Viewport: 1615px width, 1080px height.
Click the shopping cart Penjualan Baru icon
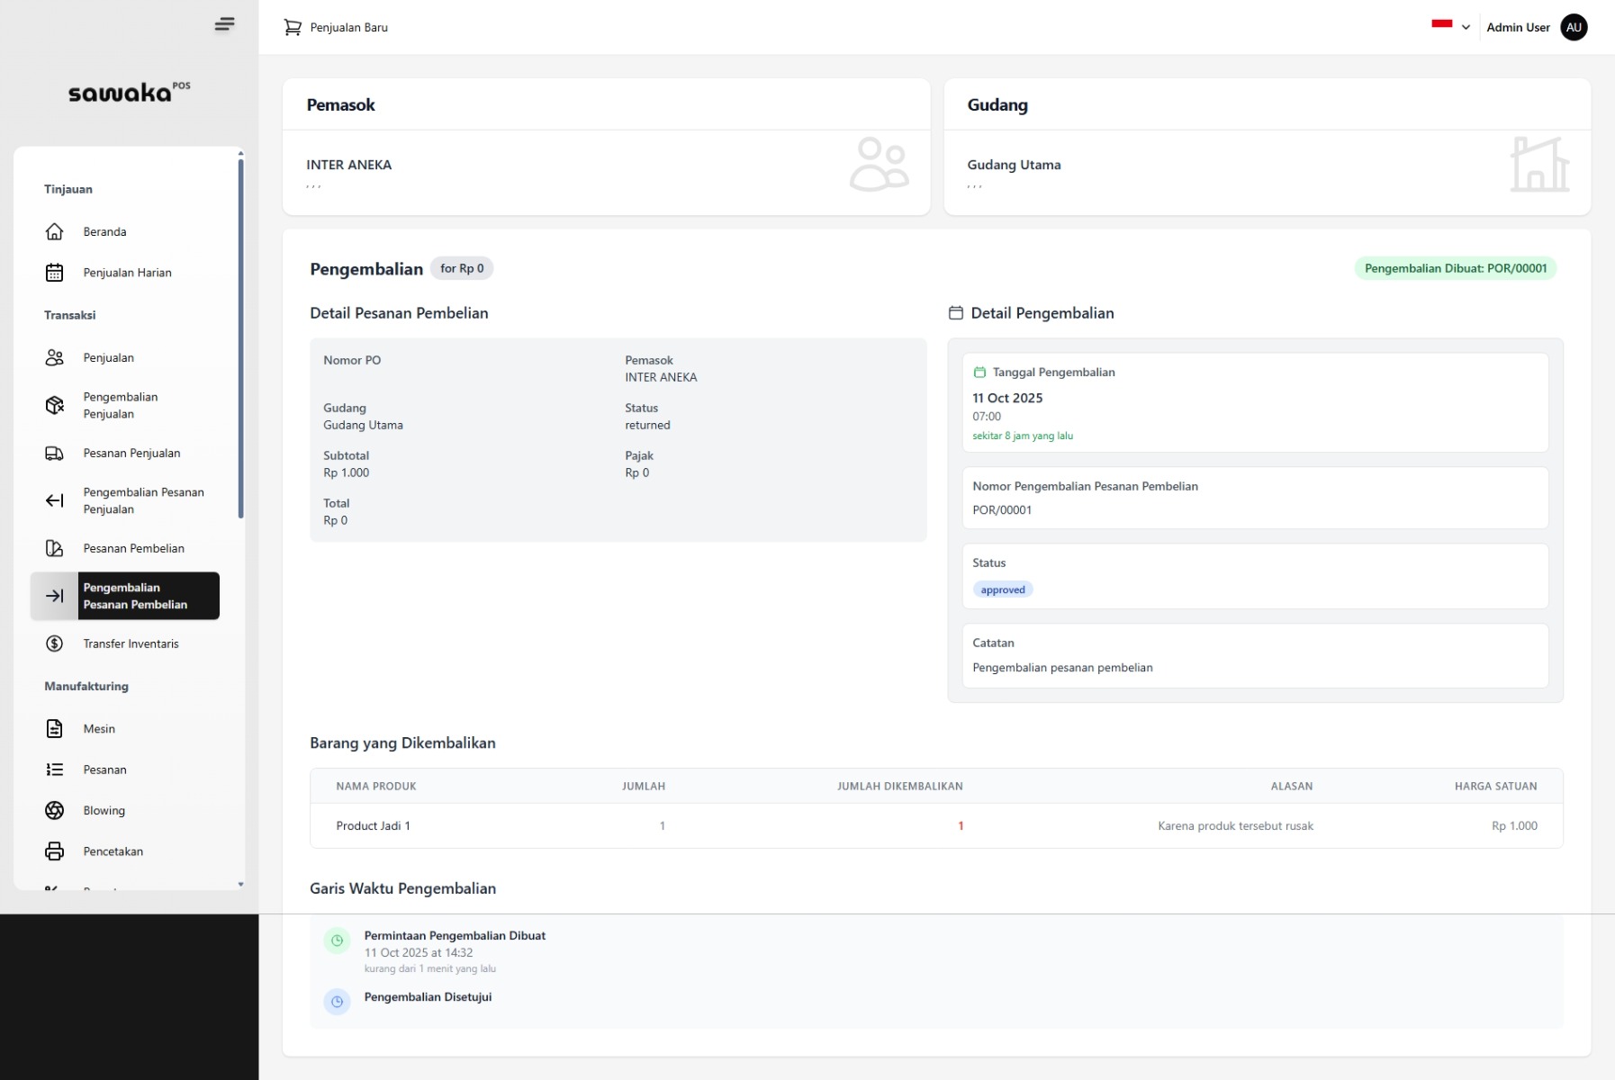click(293, 28)
